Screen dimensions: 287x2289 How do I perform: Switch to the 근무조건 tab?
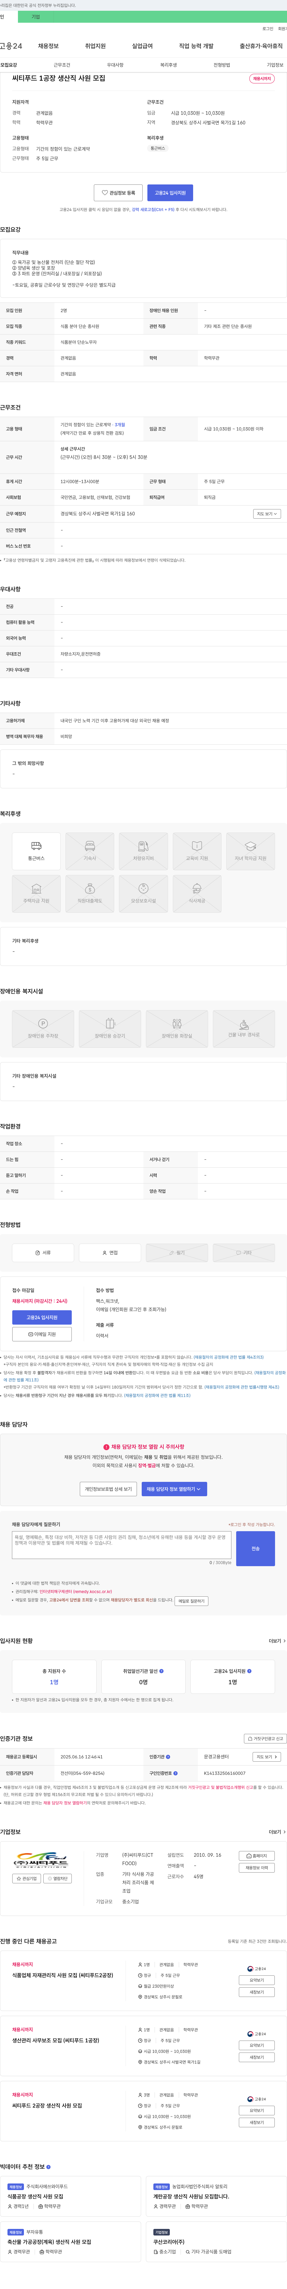click(x=62, y=65)
